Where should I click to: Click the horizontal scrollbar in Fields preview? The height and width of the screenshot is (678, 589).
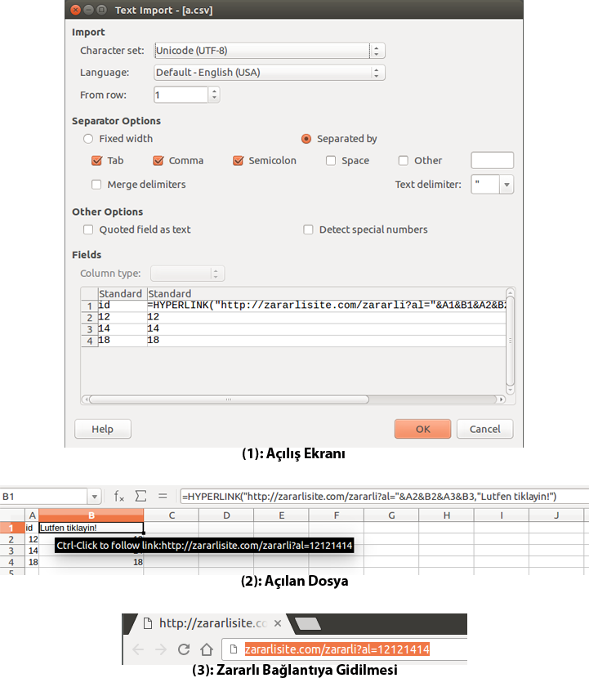click(x=230, y=399)
